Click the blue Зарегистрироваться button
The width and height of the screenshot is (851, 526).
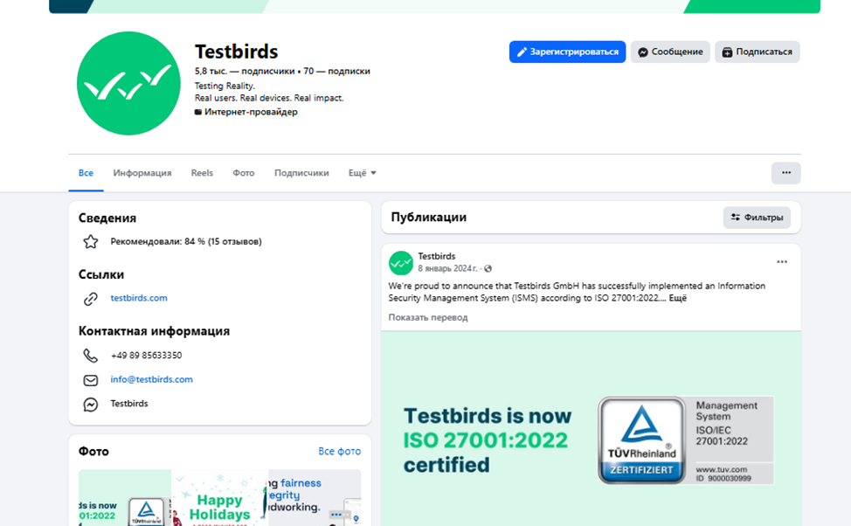[567, 52]
